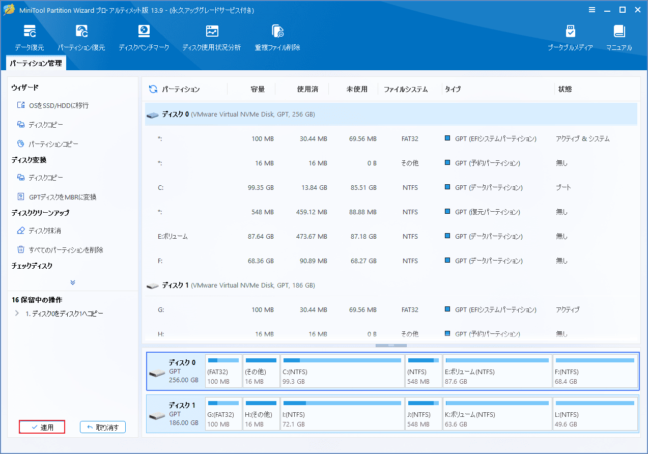This screenshot has width=648, height=454.
Task: Select J:(NTFS) 548 MB block
Action: (x=424, y=414)
